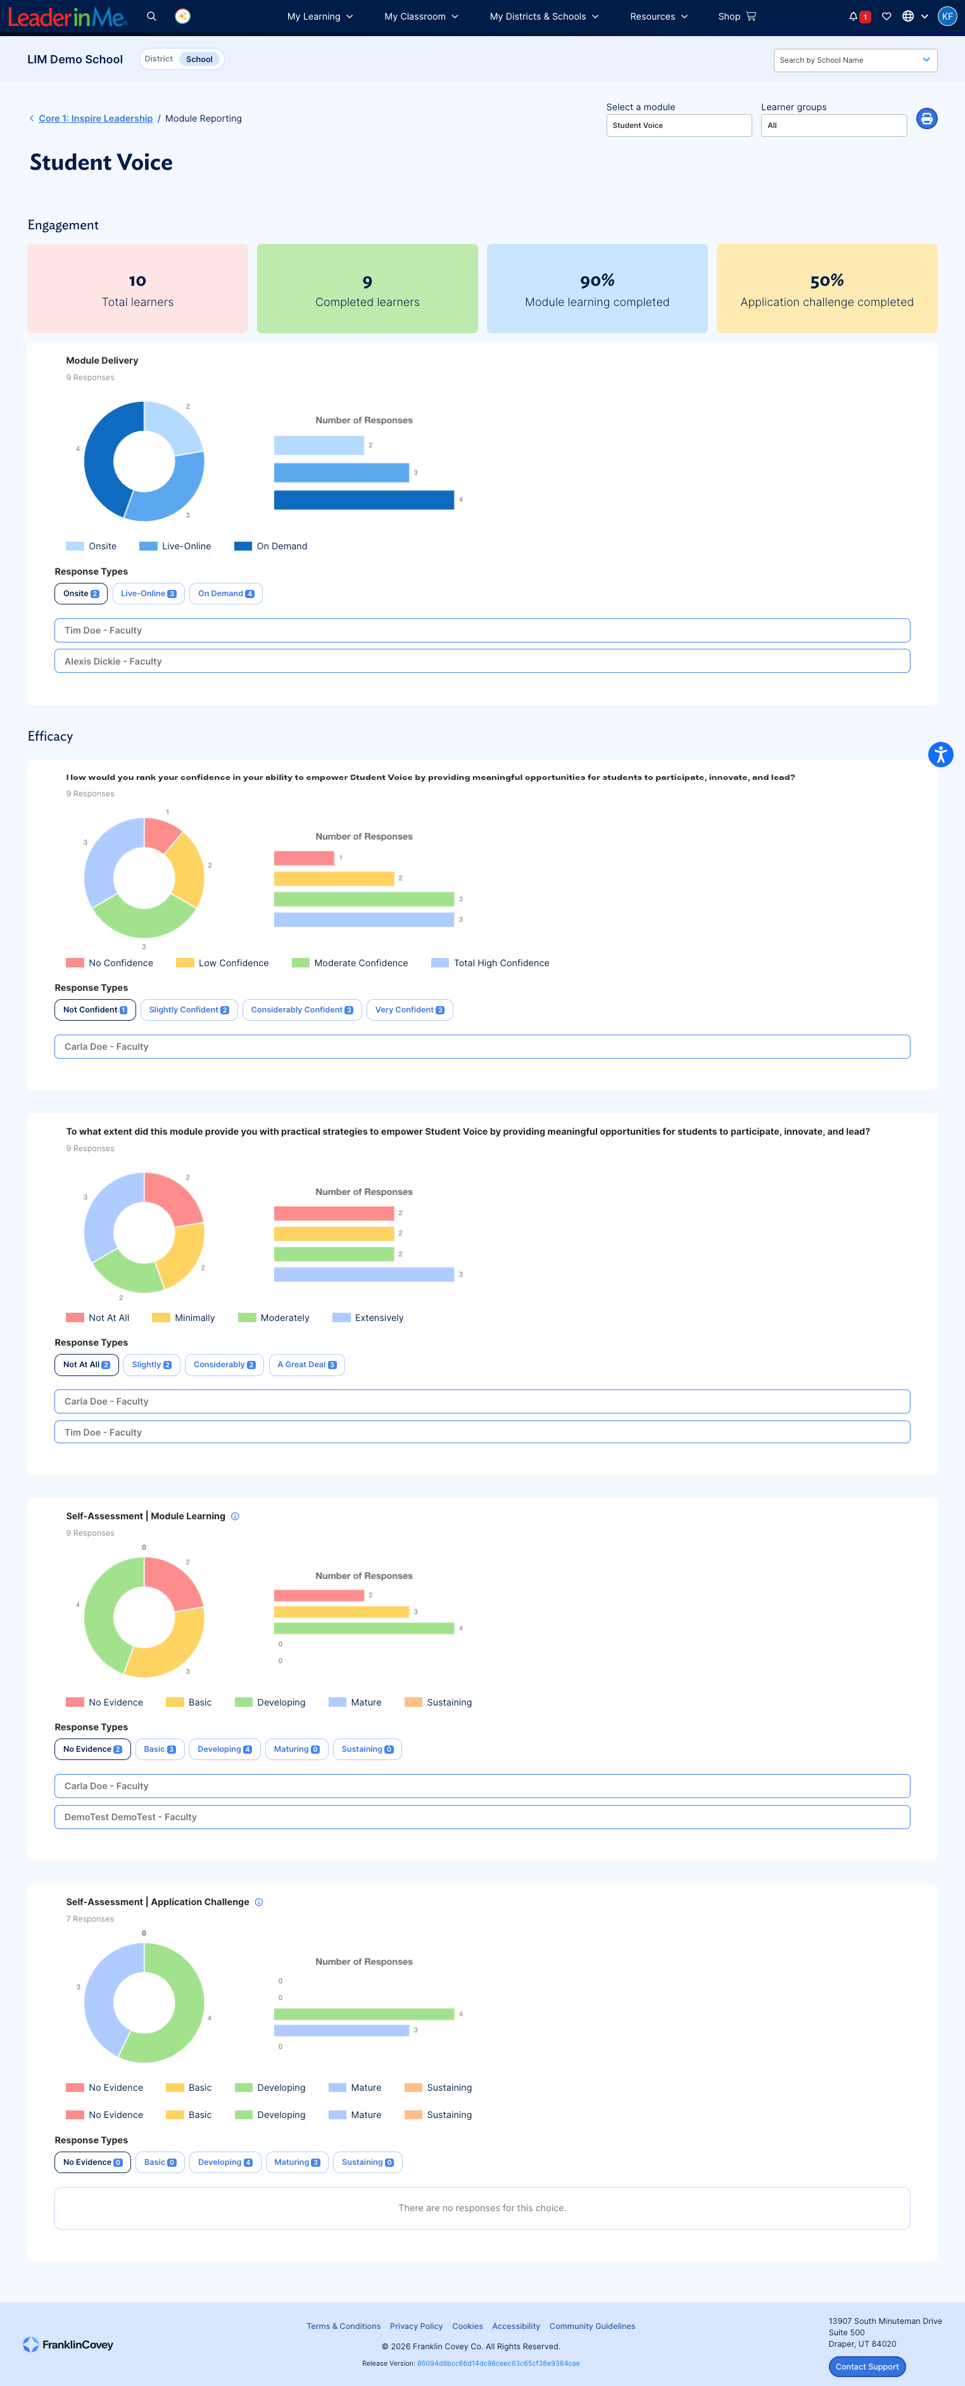Click Not At All red legend swatch

[75, 1317]
